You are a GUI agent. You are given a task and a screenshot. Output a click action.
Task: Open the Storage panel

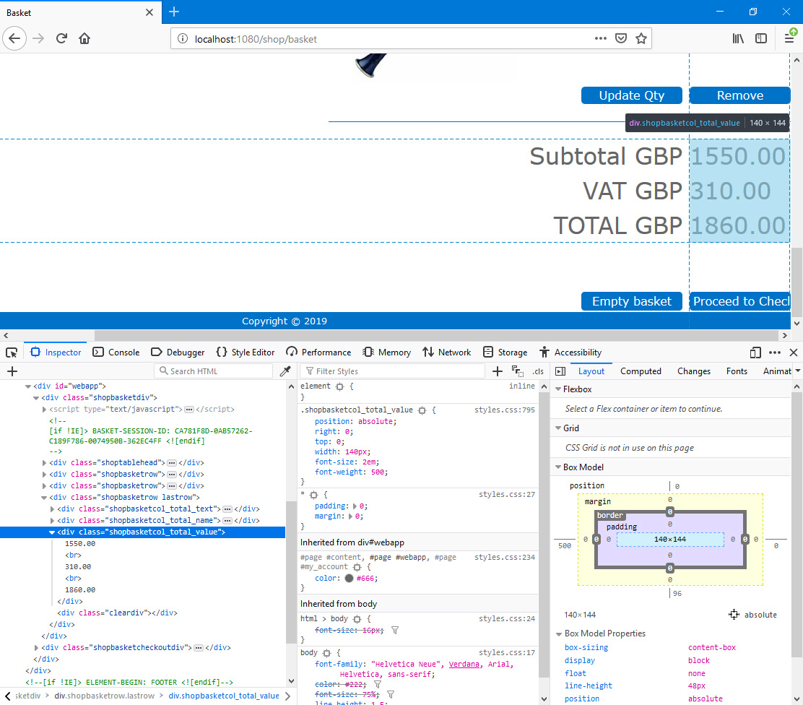click(505, 352)
